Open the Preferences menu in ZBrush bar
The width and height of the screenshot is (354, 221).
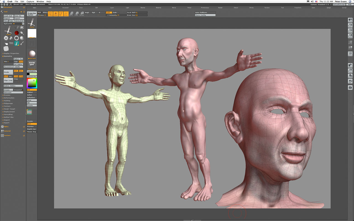tap(205, 8)
